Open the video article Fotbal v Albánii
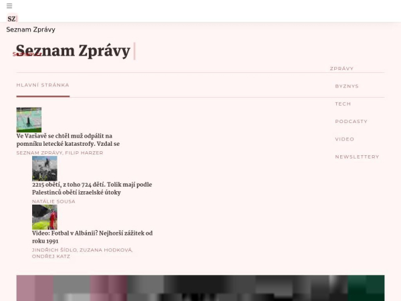This screenshot has width=401, height=301. (x=92, y=237)
